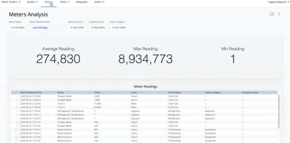Click the Chipper Meter value 600 cell

(96, 122)
